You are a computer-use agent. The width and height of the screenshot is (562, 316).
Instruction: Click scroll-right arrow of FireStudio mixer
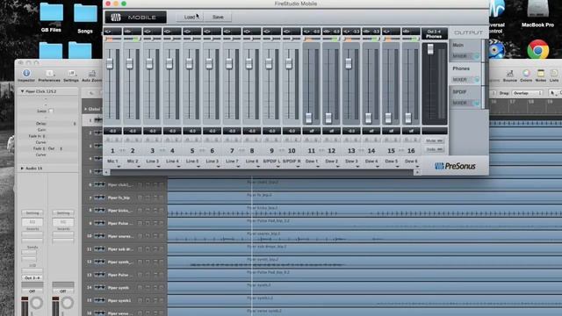[x=417, y=172]
